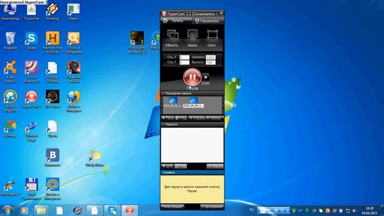Launch HyperCam 3 desktop shortcut

tap(31, 99)
